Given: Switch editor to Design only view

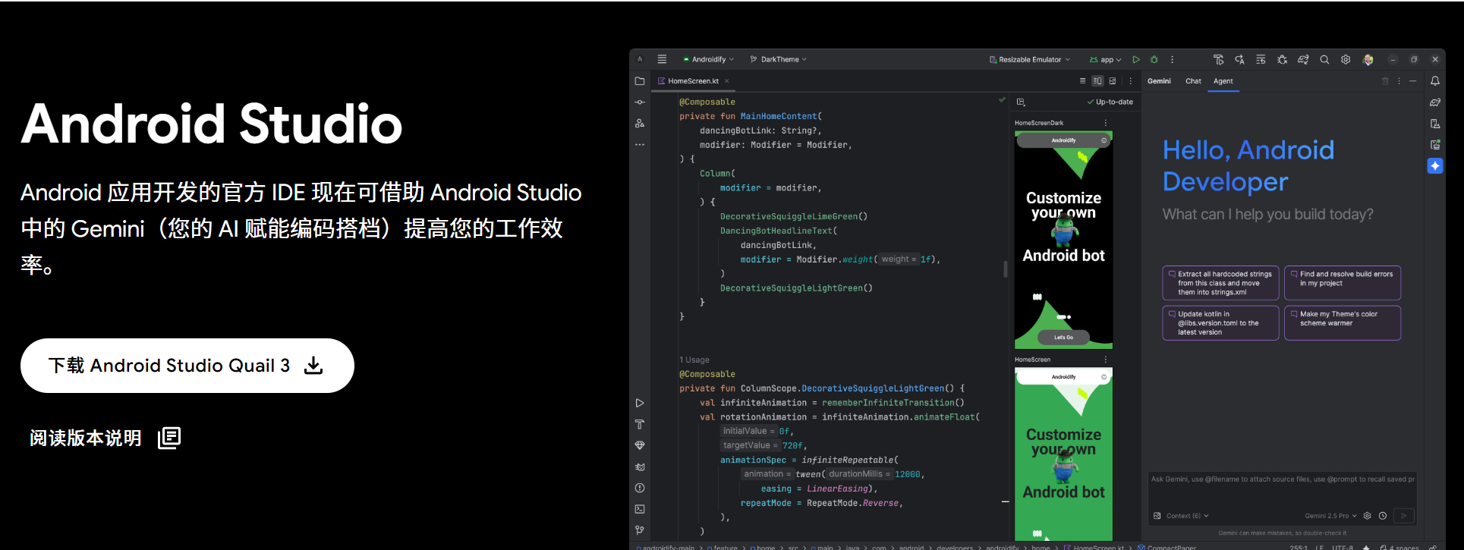Looking at the screenshot, I should tap(1113, 81).
